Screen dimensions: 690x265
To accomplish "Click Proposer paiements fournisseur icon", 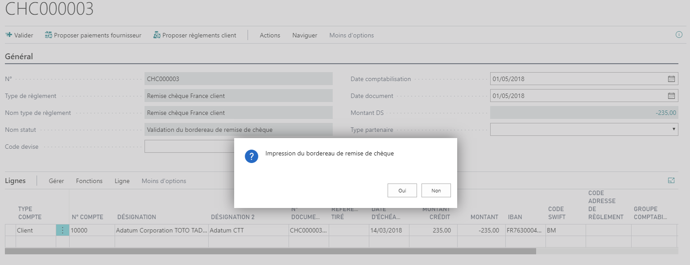I will 49,35.
